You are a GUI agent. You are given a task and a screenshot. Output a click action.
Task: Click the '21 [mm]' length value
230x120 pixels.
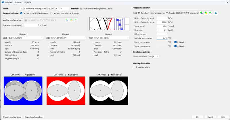click(35, 42)
